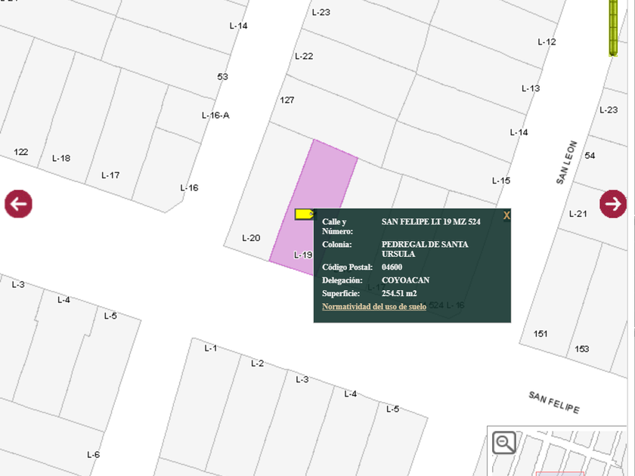Screen dimensions: 635x476
Task: Click the red extent rectangle in minimap
Action: tap(560, 473)
